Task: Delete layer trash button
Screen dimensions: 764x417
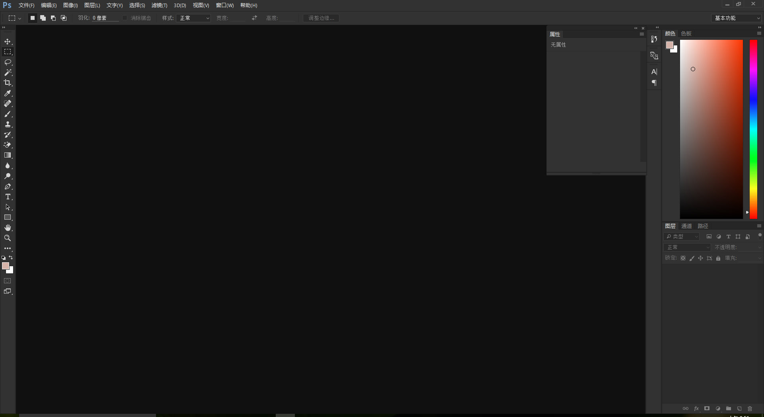Action: [x=750, y=409]
